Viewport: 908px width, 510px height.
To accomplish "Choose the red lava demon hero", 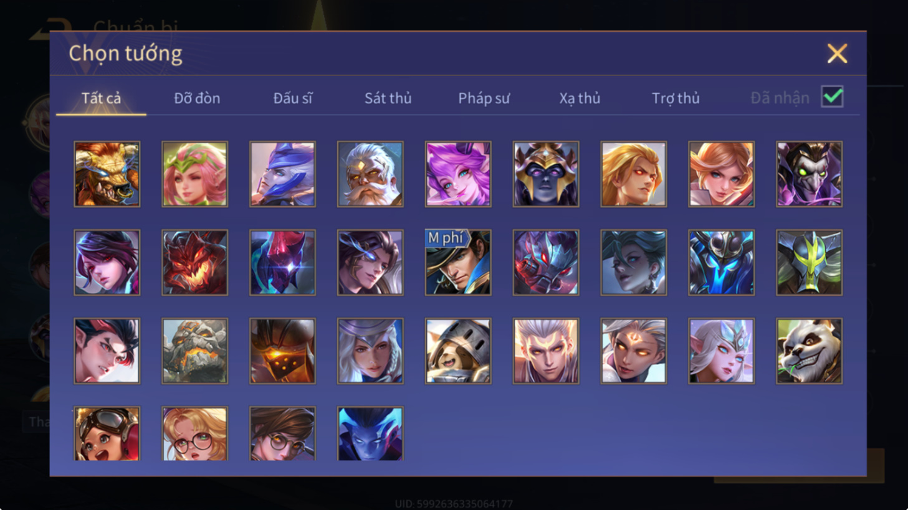I will (195, 262).
